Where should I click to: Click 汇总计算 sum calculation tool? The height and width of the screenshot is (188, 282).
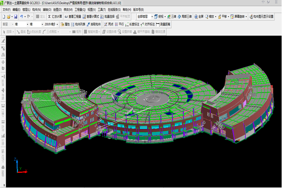point(55,17)
